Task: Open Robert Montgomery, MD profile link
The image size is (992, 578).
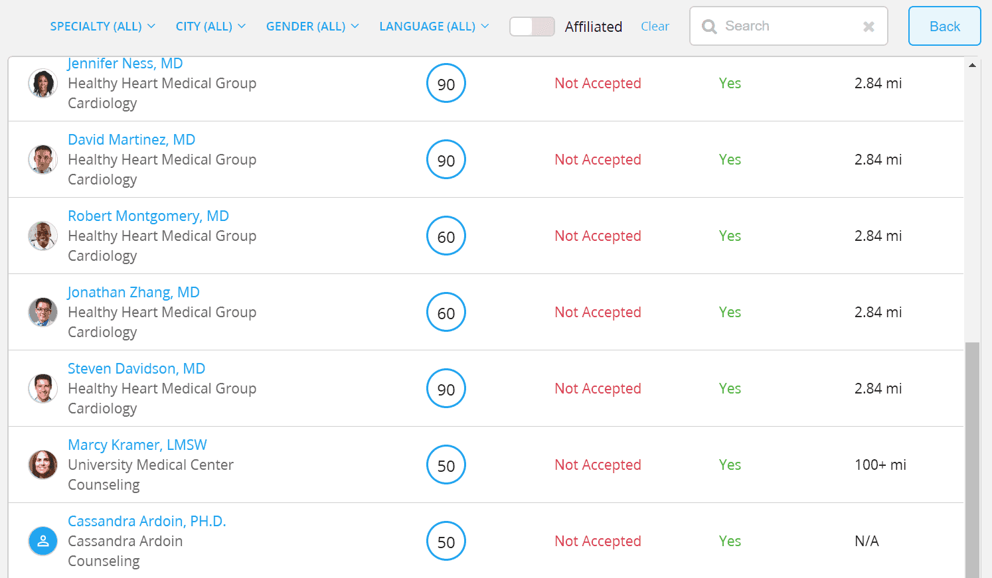Action: click(148, 216)
